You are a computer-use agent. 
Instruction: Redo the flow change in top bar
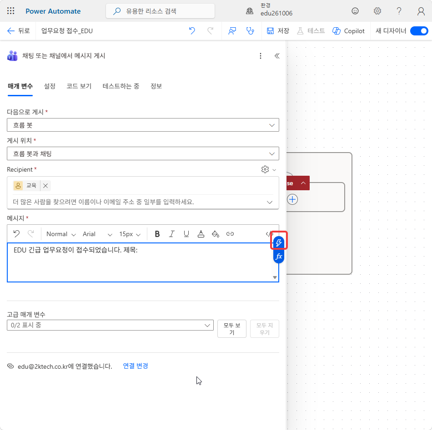coord(210,31)
